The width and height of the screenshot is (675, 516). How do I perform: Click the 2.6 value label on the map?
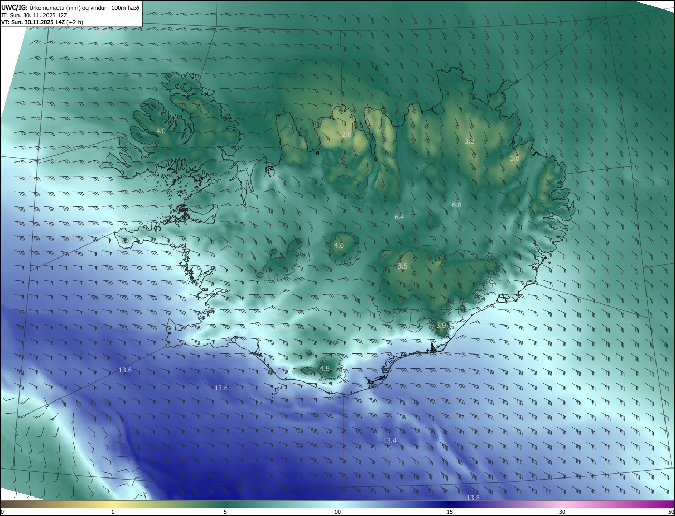(x=346, y=135)
